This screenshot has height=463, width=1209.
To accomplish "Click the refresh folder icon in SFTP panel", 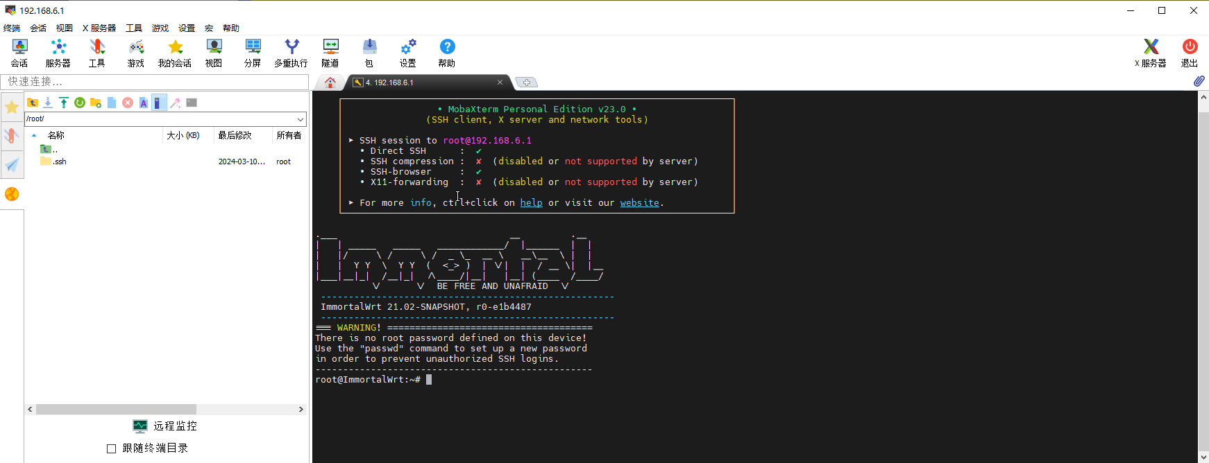I will click(80, 103).
